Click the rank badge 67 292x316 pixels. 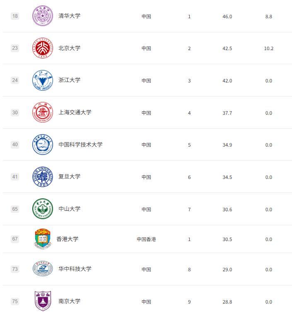pyautogui.click(x=15, y=239)
